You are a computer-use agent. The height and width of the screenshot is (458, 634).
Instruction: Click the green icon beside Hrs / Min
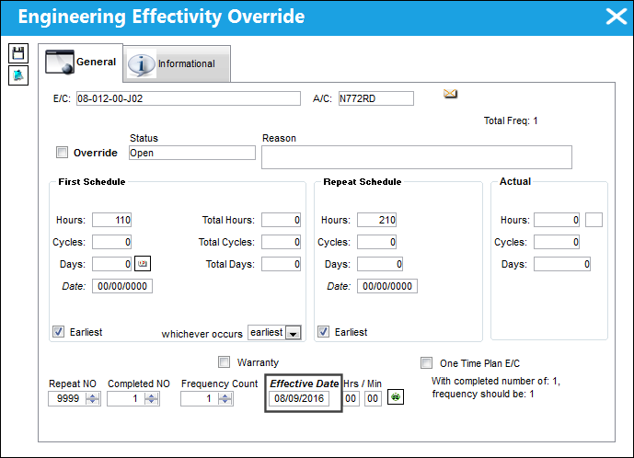pos(396,397)
